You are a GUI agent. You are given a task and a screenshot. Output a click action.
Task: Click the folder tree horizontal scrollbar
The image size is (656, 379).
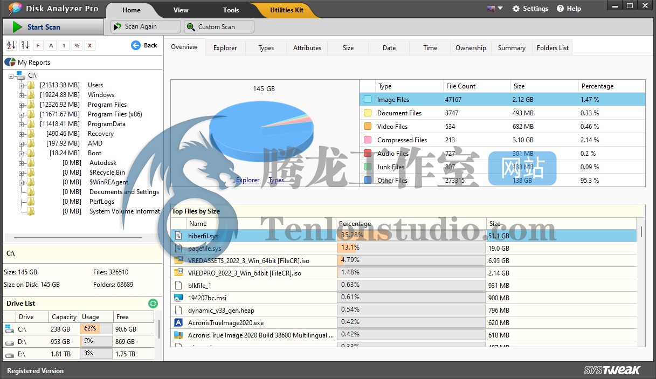point(78,237)
